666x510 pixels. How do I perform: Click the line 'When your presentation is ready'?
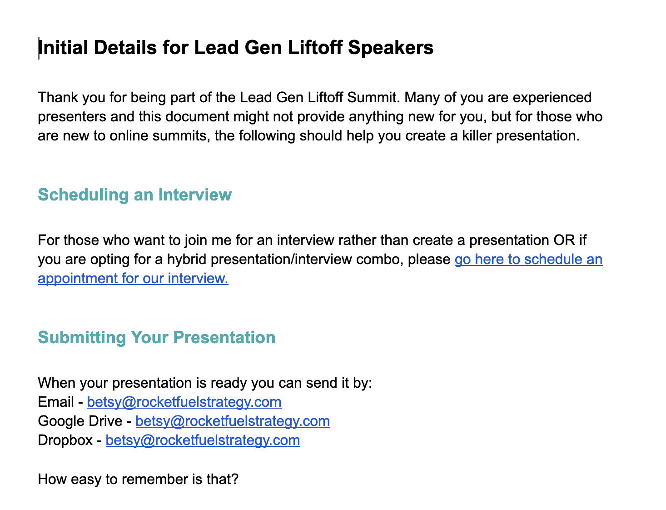[204, 383]
